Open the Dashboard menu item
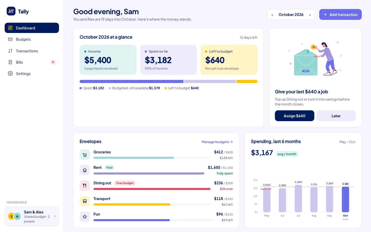The height and width of the screenshot is (232, 371). click(32, 28)
